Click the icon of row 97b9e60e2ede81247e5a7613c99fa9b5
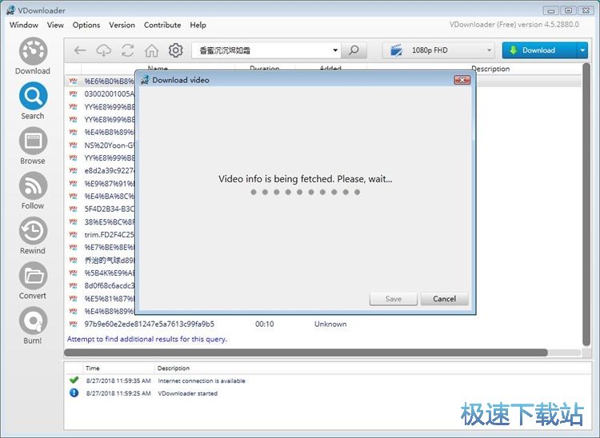Image resolution: width=600 pixels, height=438 pixels. 73,324
